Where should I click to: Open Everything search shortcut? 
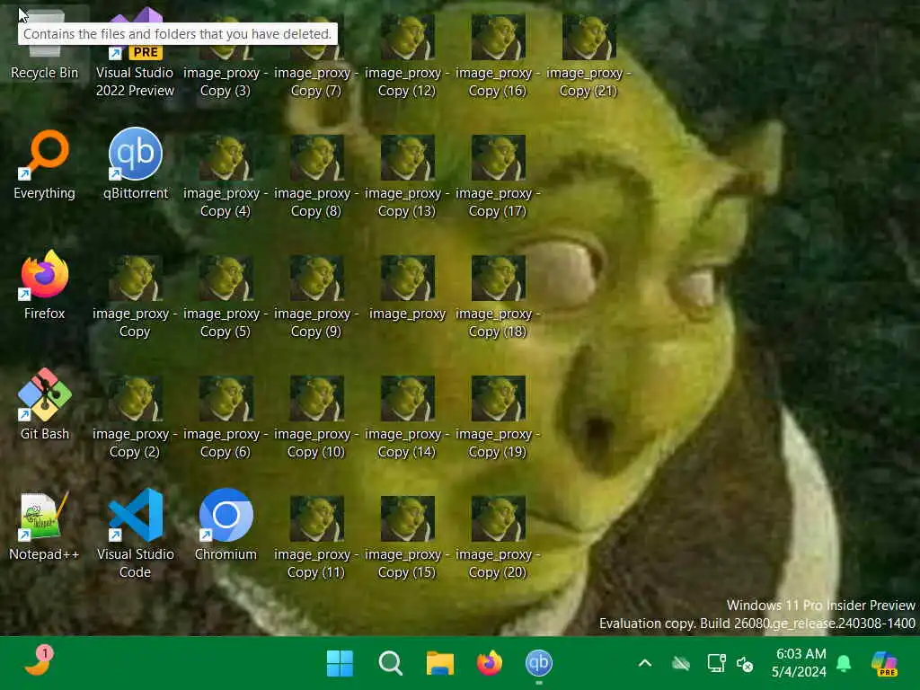click(45, 165)
